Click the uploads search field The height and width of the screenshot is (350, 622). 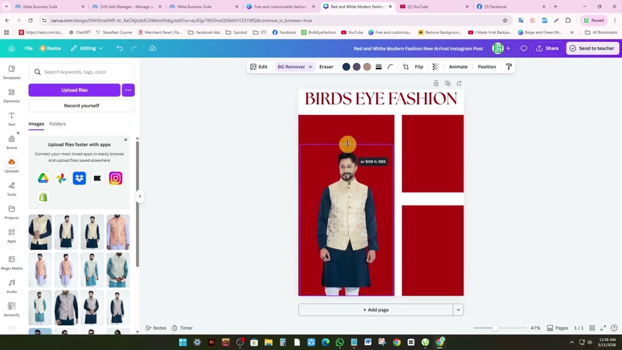click(82, 72)
